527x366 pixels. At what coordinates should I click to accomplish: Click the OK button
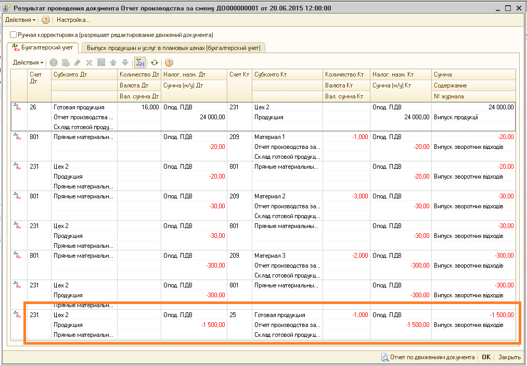point(486,357)
